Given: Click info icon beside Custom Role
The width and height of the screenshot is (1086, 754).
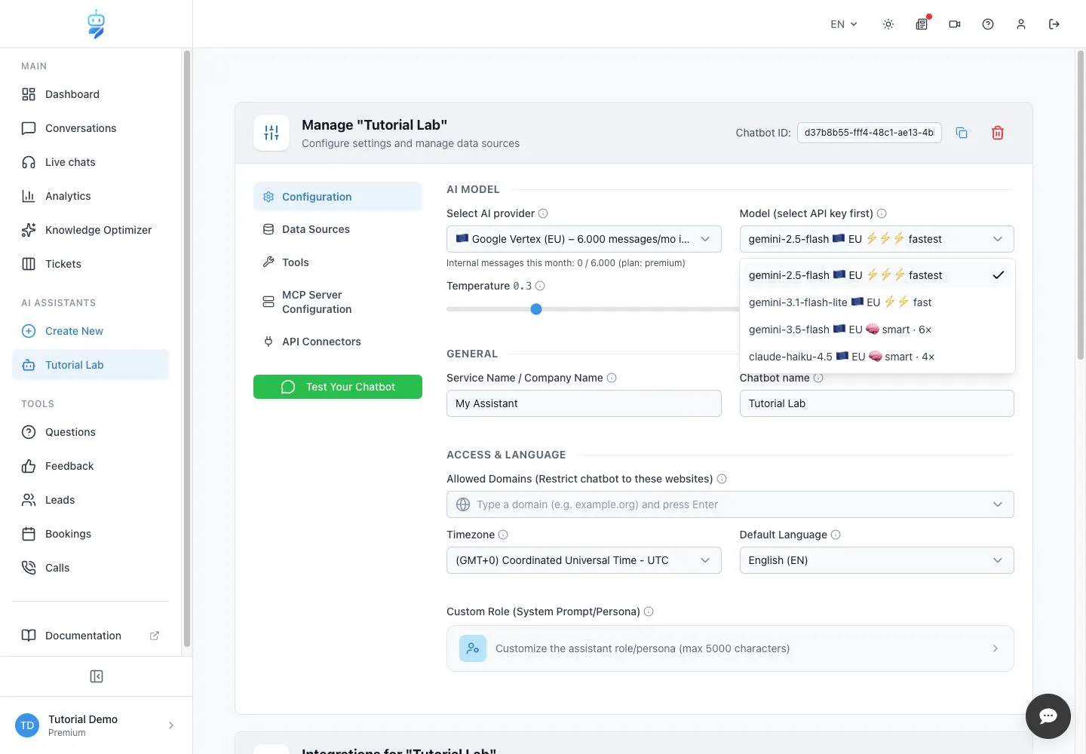Looking at the screenshot, I should tap(649, 611).
